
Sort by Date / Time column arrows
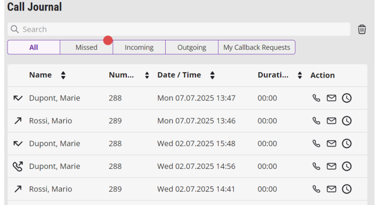tap(213, 75)
